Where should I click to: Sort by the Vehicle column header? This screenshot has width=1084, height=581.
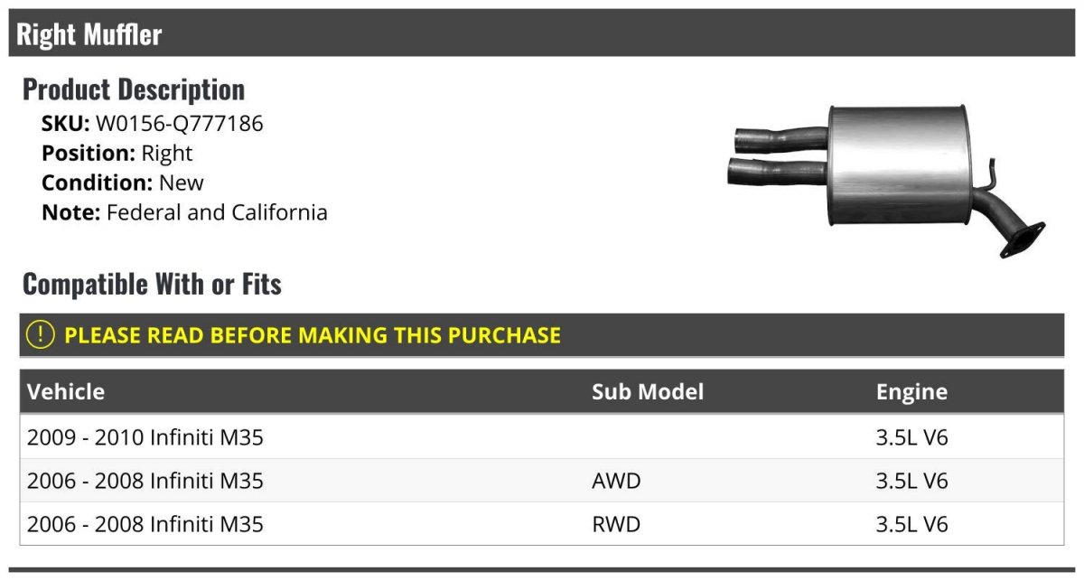point(66,391)
